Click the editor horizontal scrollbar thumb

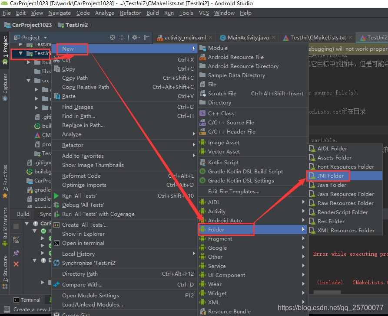click(x=327, y=292)
